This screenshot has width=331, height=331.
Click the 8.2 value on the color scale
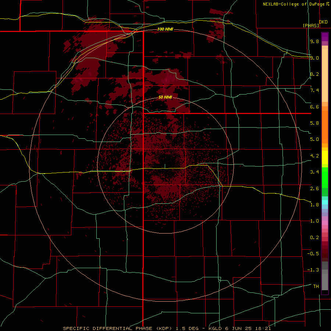tap(314, 74)
